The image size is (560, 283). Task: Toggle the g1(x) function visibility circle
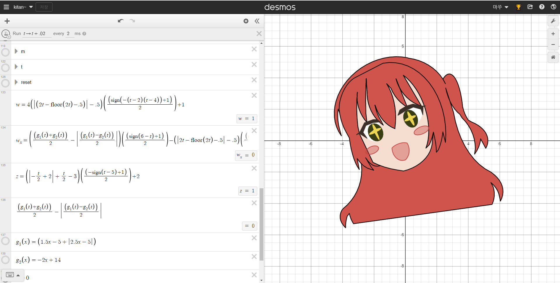pos(5,241)
